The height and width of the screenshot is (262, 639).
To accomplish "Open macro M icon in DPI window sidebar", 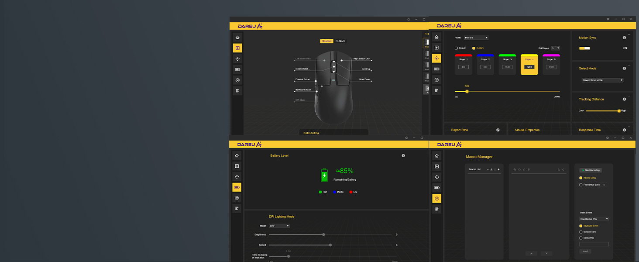I will [x=436, y=79].
